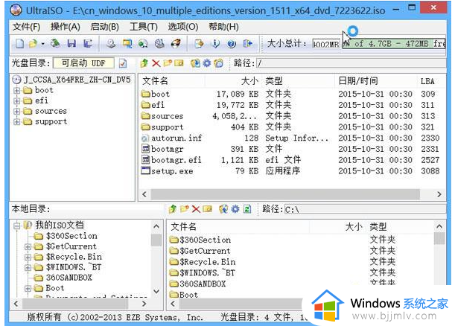
Task: Open the 文件(F) menu
Action: [26, 27]
